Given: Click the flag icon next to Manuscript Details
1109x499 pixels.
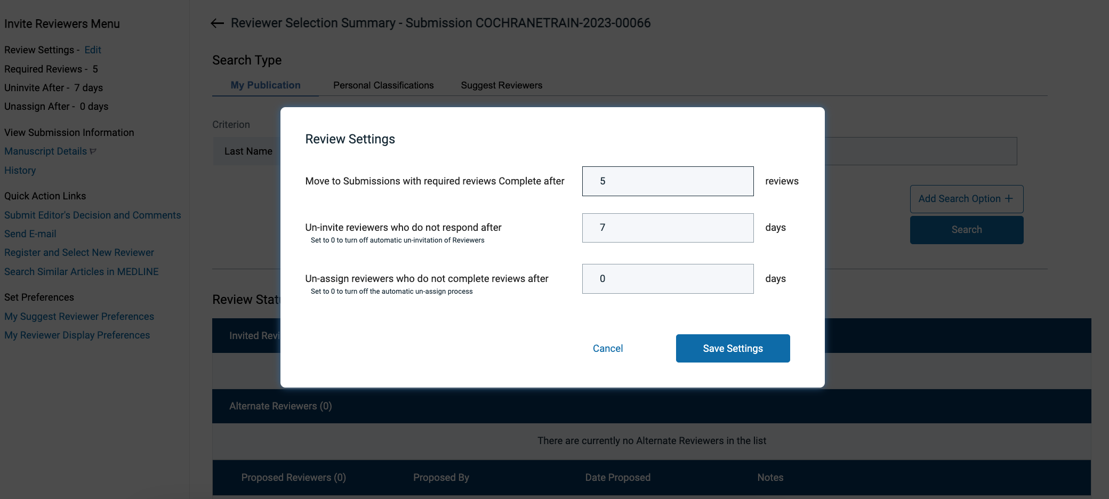Looking at the screenshot, I should pos(93,151).
